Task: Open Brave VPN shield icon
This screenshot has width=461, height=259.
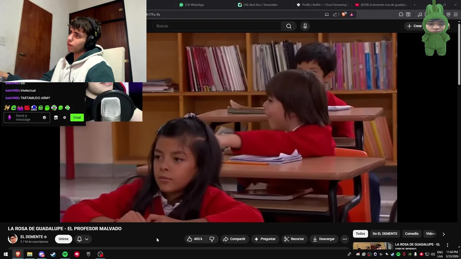Action: coord(448,14)
